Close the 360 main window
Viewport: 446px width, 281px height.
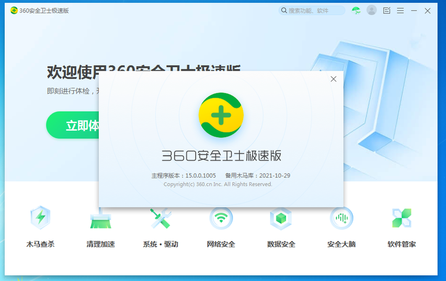click(x=428, y=11)
